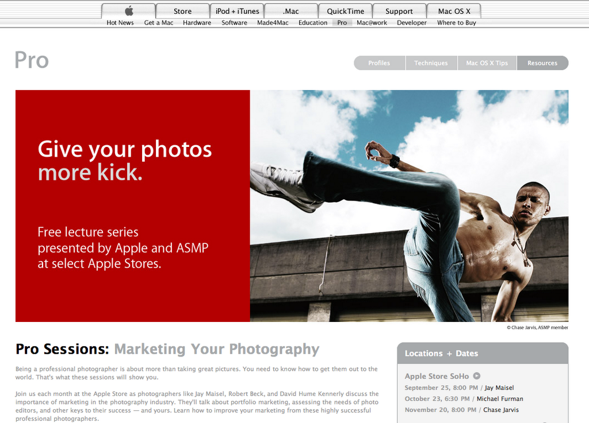Viewport: 589px width, 423px height.
Task: Open the Support tab
Action: click(399, 11)
